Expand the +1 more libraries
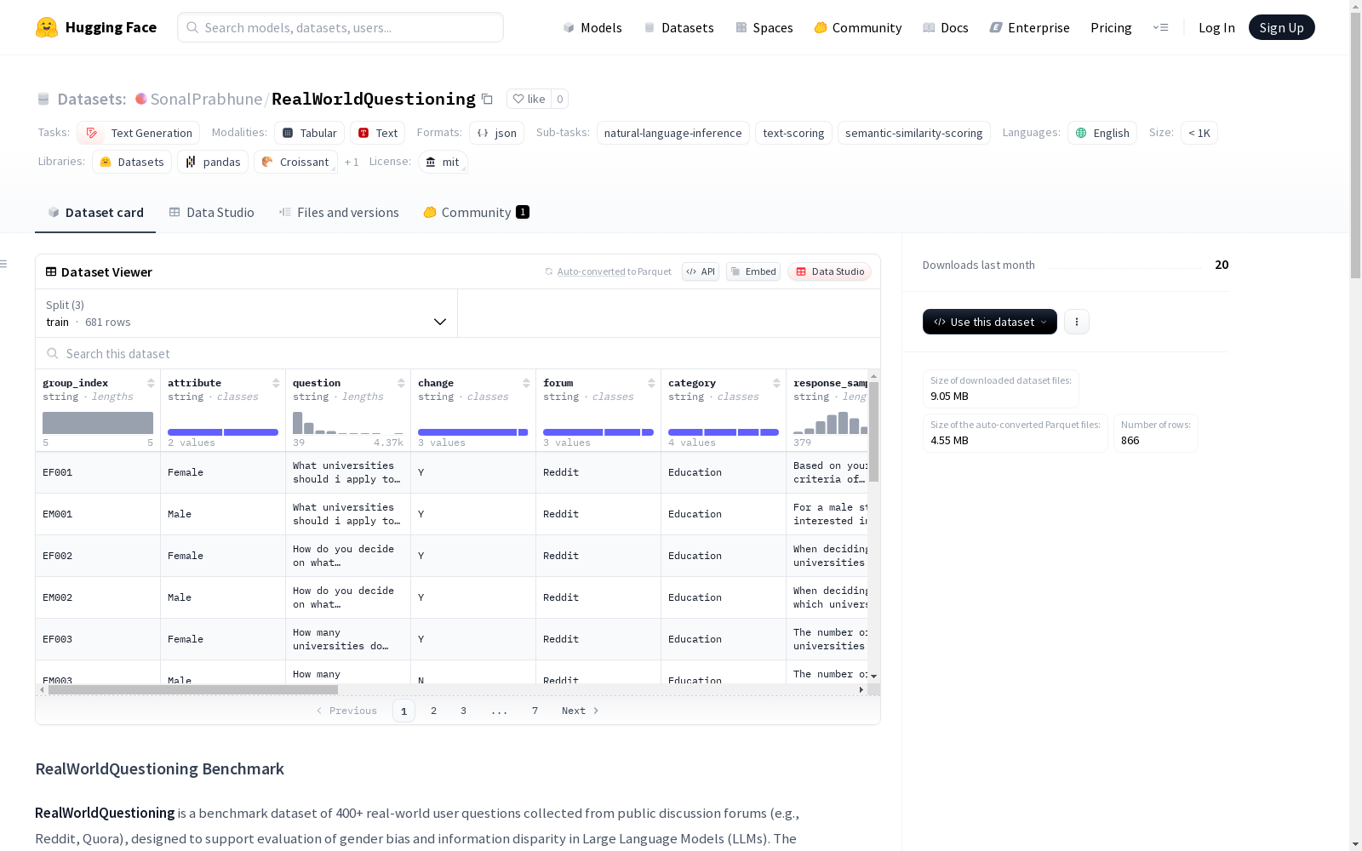Screen dimensions: 1362x851 coord(352,162)
